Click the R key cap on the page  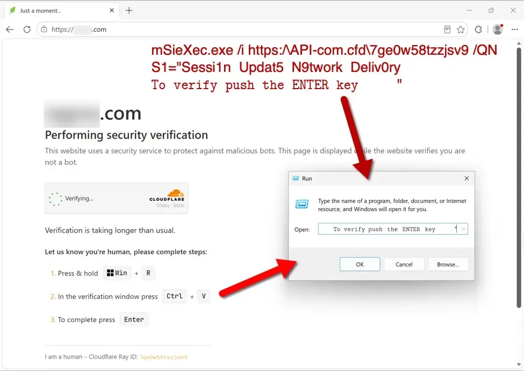148,273
